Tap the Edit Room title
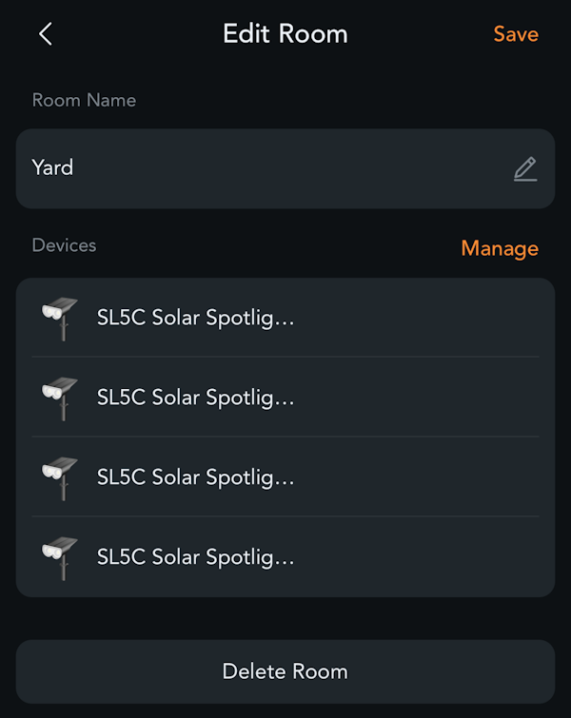This screenshot has width=571, height=718. point(285,34)
